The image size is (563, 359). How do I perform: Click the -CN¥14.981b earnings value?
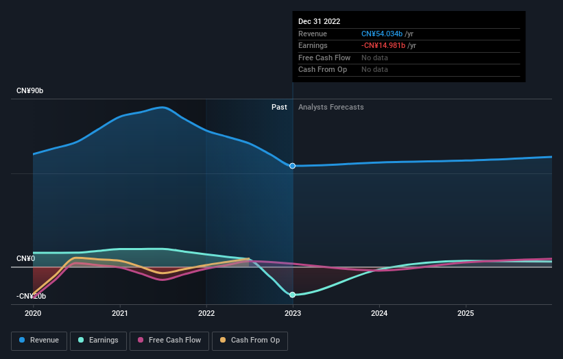tap(383, 45)
